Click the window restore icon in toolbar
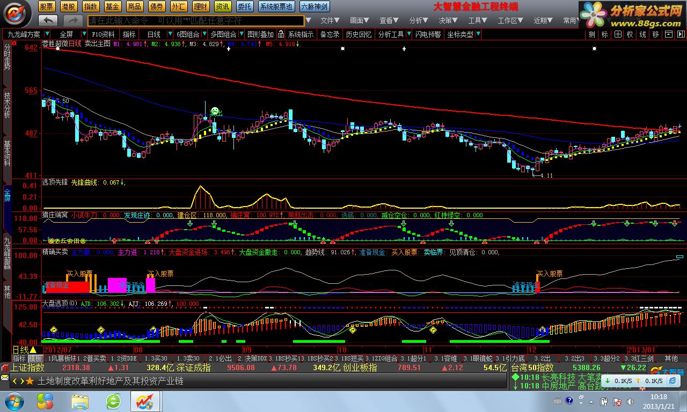Image resolution: width=687 pixels, height=412 pixels. tap(668, 34)
